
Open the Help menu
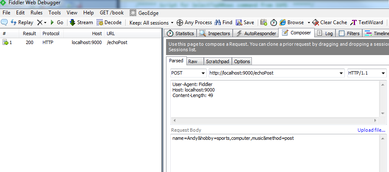pyautogui.click(x=89, y=13)
